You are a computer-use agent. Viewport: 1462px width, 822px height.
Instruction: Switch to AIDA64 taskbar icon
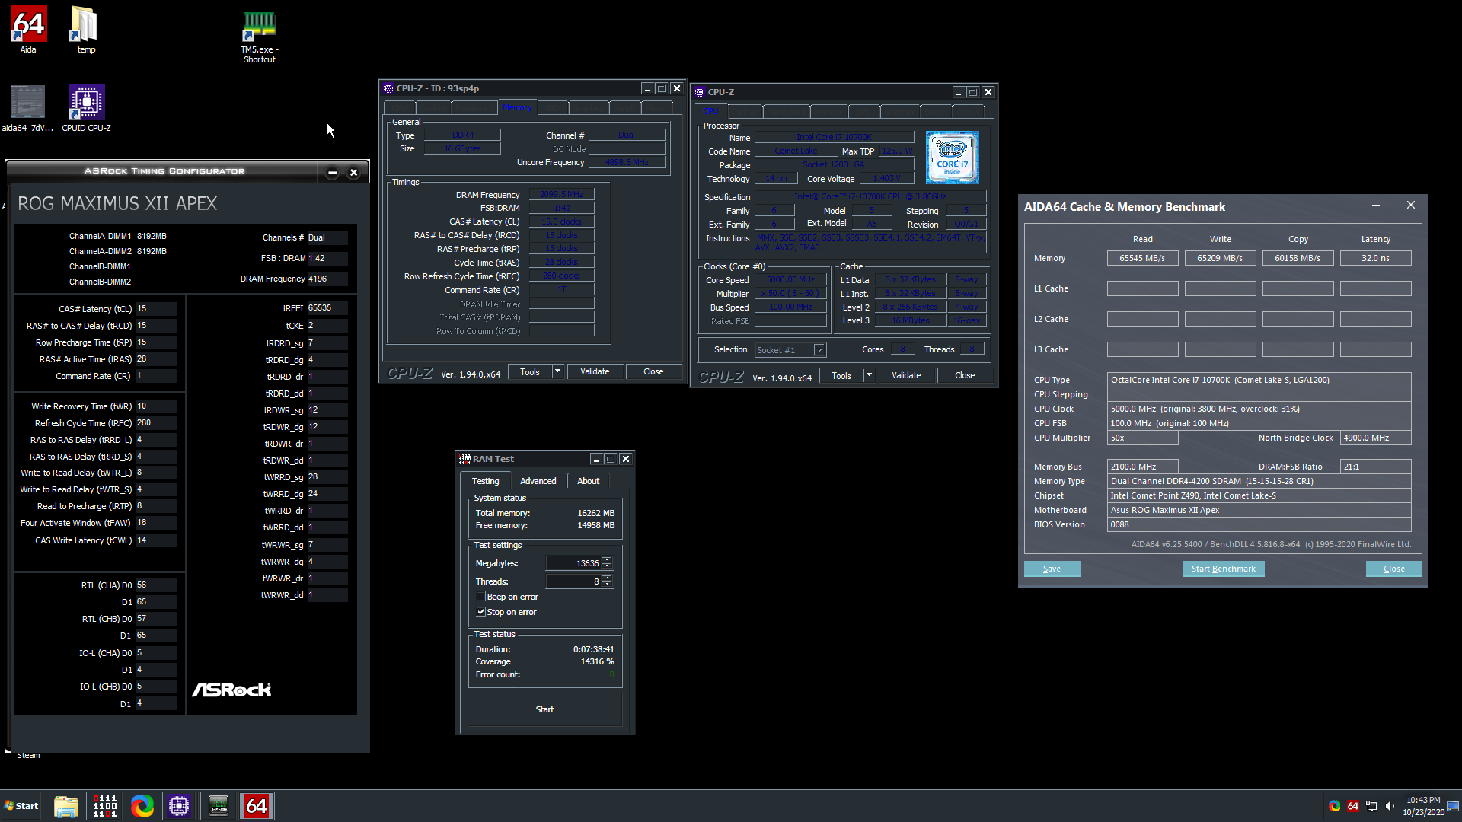point(257,806)
